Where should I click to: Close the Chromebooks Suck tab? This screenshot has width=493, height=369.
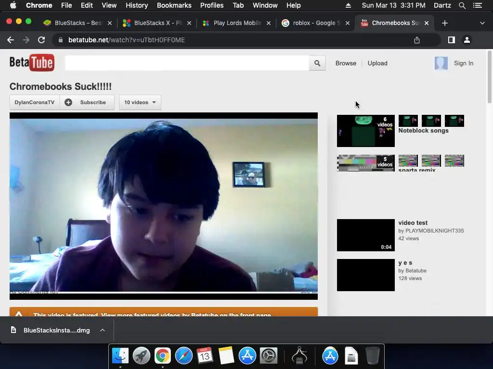427,23
